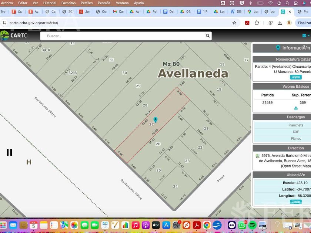Click the search magnifier icon
Viewport: 311px width, 233px height.
point(208,36)
